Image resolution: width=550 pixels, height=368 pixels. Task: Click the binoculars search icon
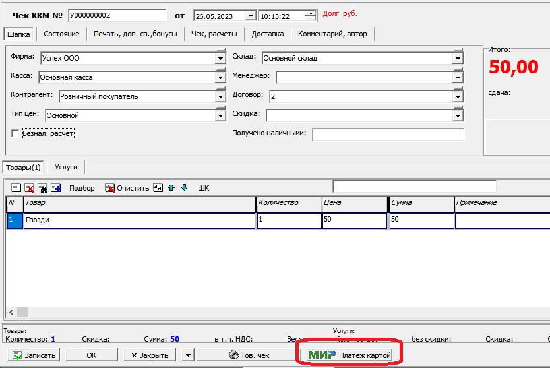point(42,188)
